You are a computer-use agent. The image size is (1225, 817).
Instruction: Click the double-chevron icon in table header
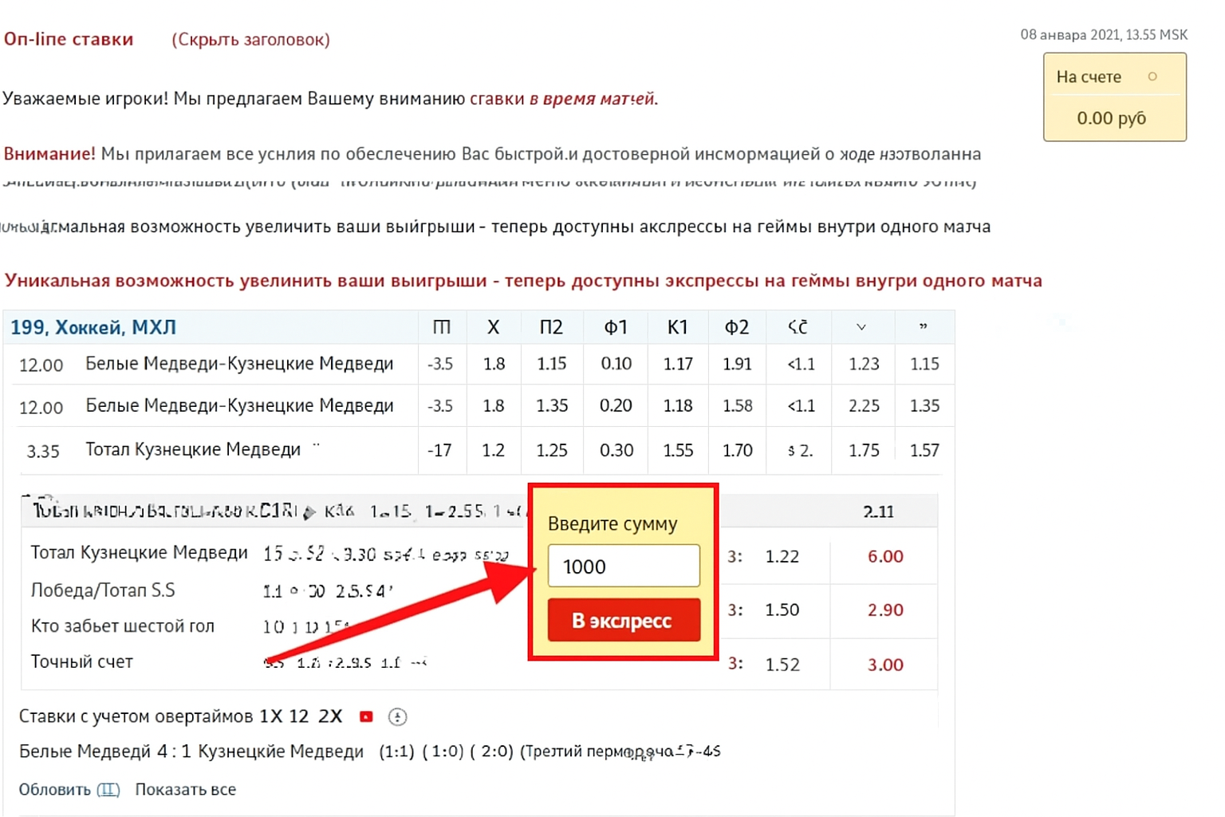(924, 326)
